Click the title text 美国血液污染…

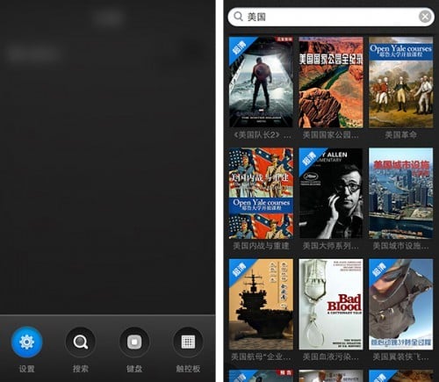[x=330, y=357]
